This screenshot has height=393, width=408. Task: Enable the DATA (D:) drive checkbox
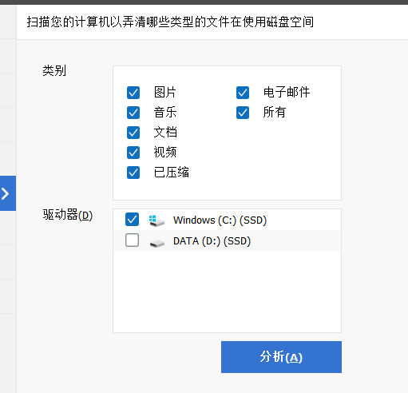point(132,240)
